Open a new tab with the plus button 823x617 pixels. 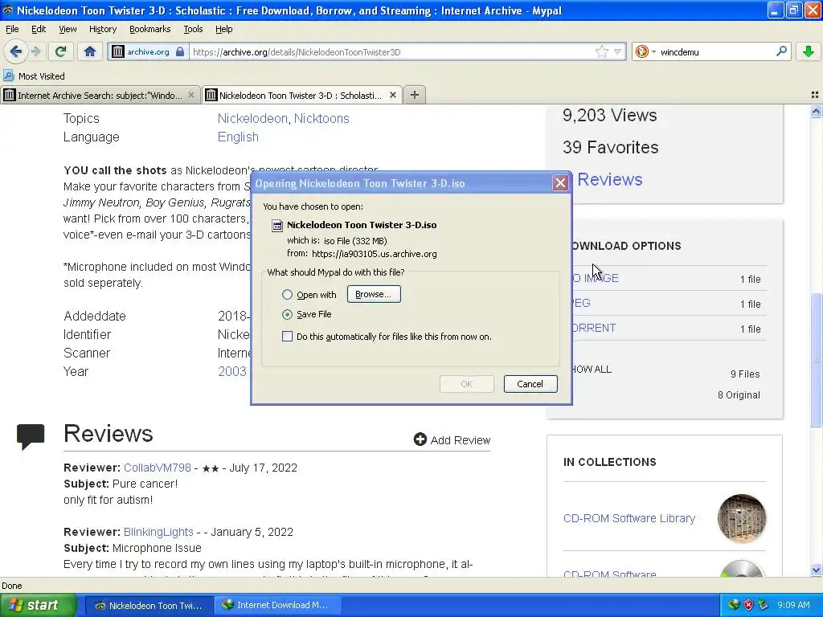click(415, 95)
